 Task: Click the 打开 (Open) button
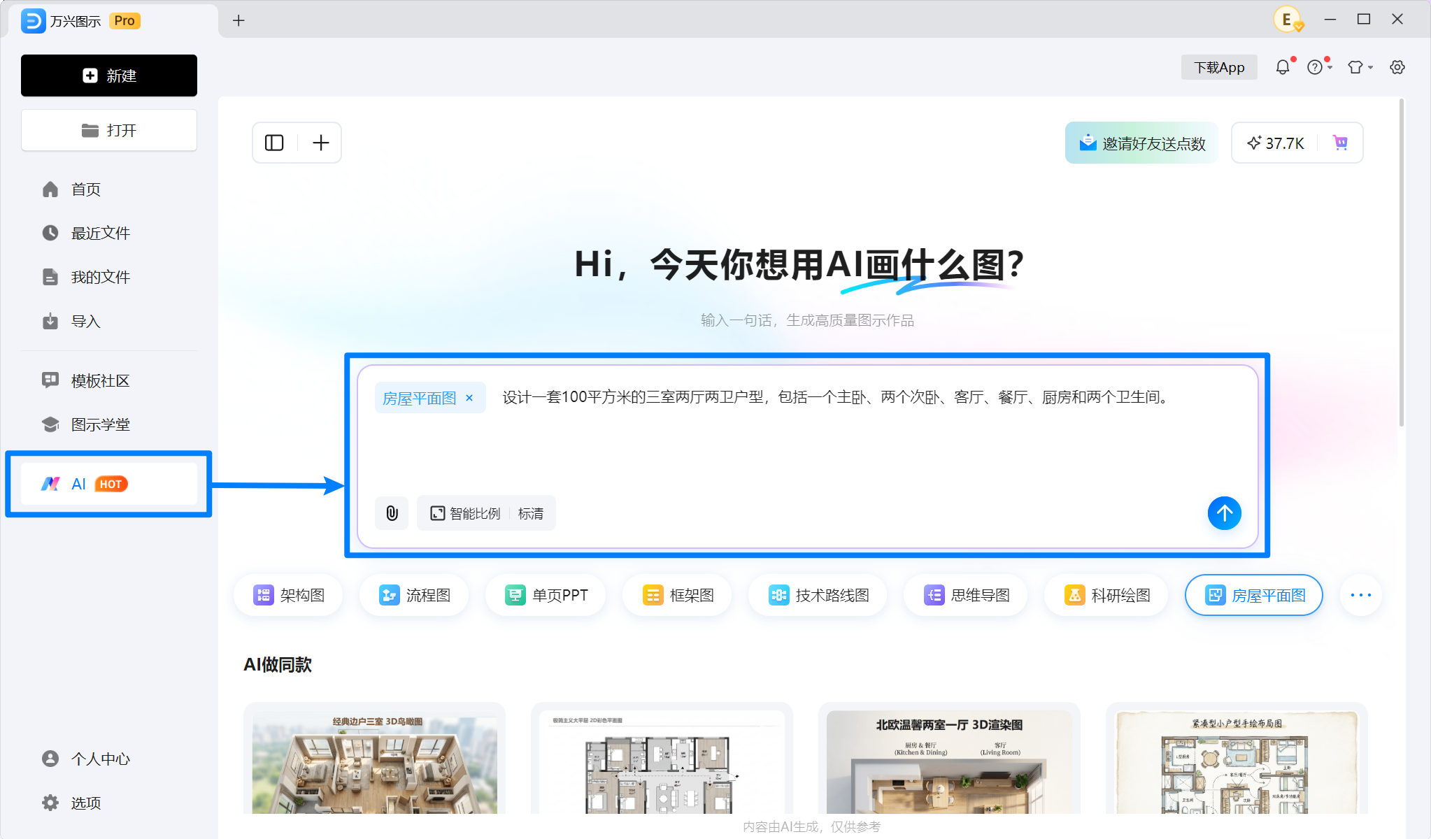point(109,130)
